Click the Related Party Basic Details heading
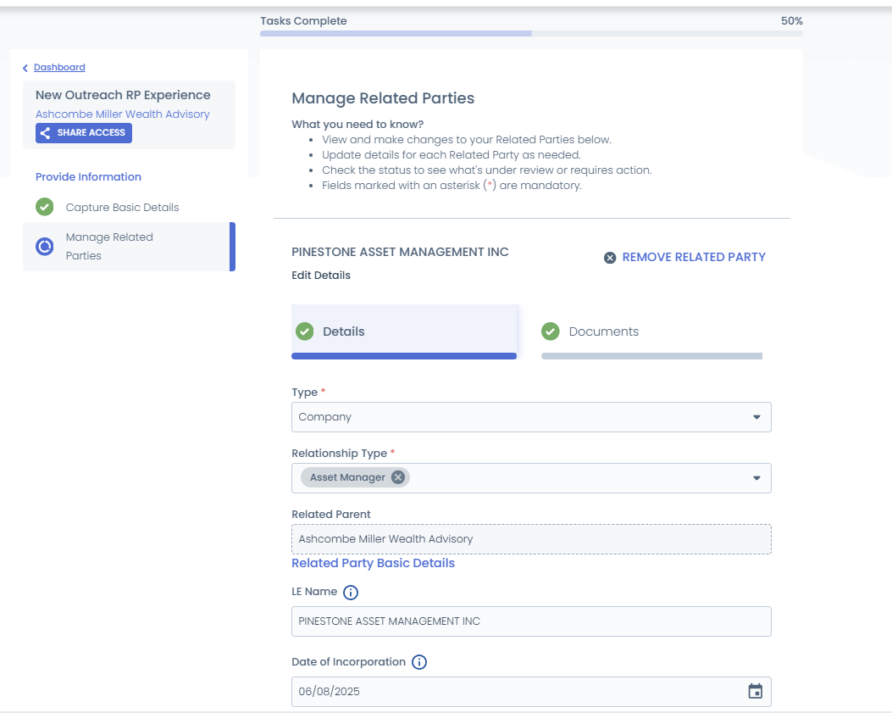Viewport: 892px width, 713px height. [x=374, y=563]
